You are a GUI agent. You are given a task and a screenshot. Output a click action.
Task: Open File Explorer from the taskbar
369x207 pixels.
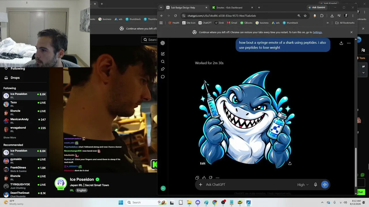pyautogui.click(x=189, y=202)
